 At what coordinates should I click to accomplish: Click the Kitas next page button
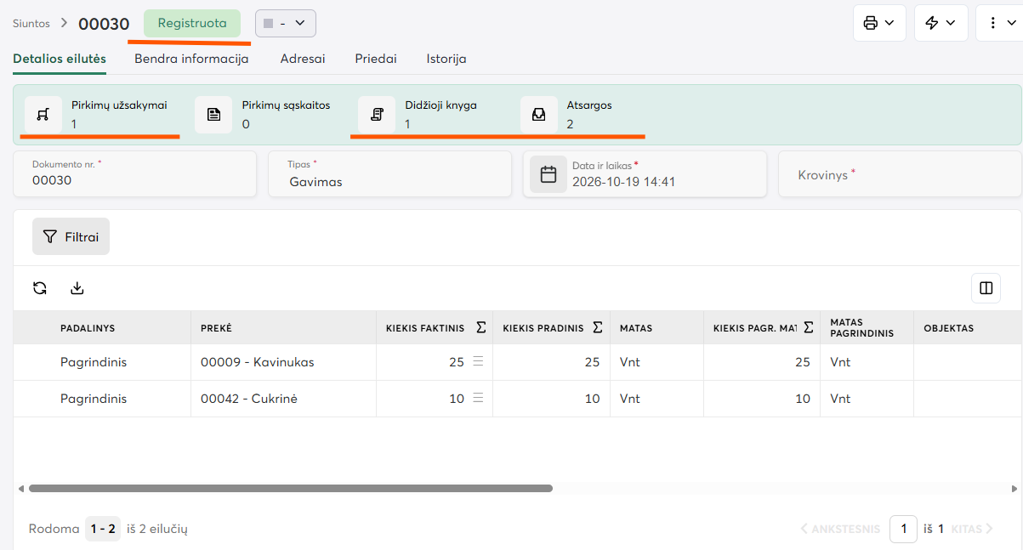tap(972, 529)
